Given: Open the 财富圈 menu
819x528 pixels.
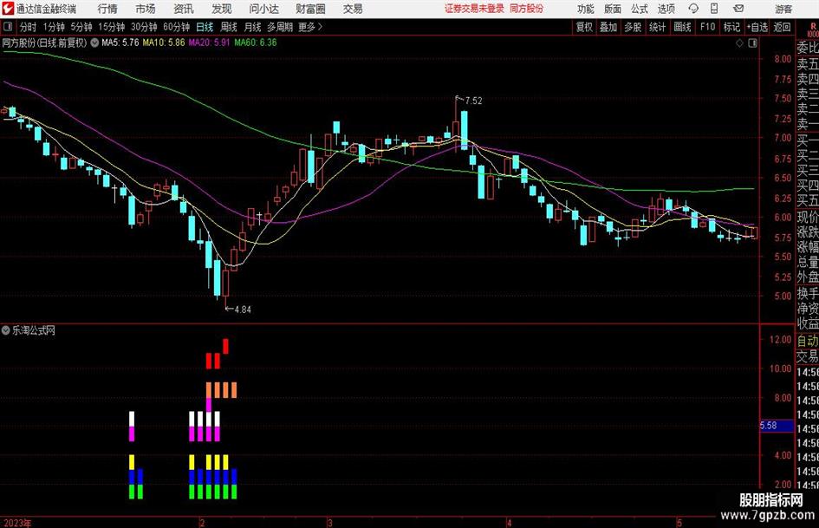Looking at the screenshot, I should click(x=310, y=9).
